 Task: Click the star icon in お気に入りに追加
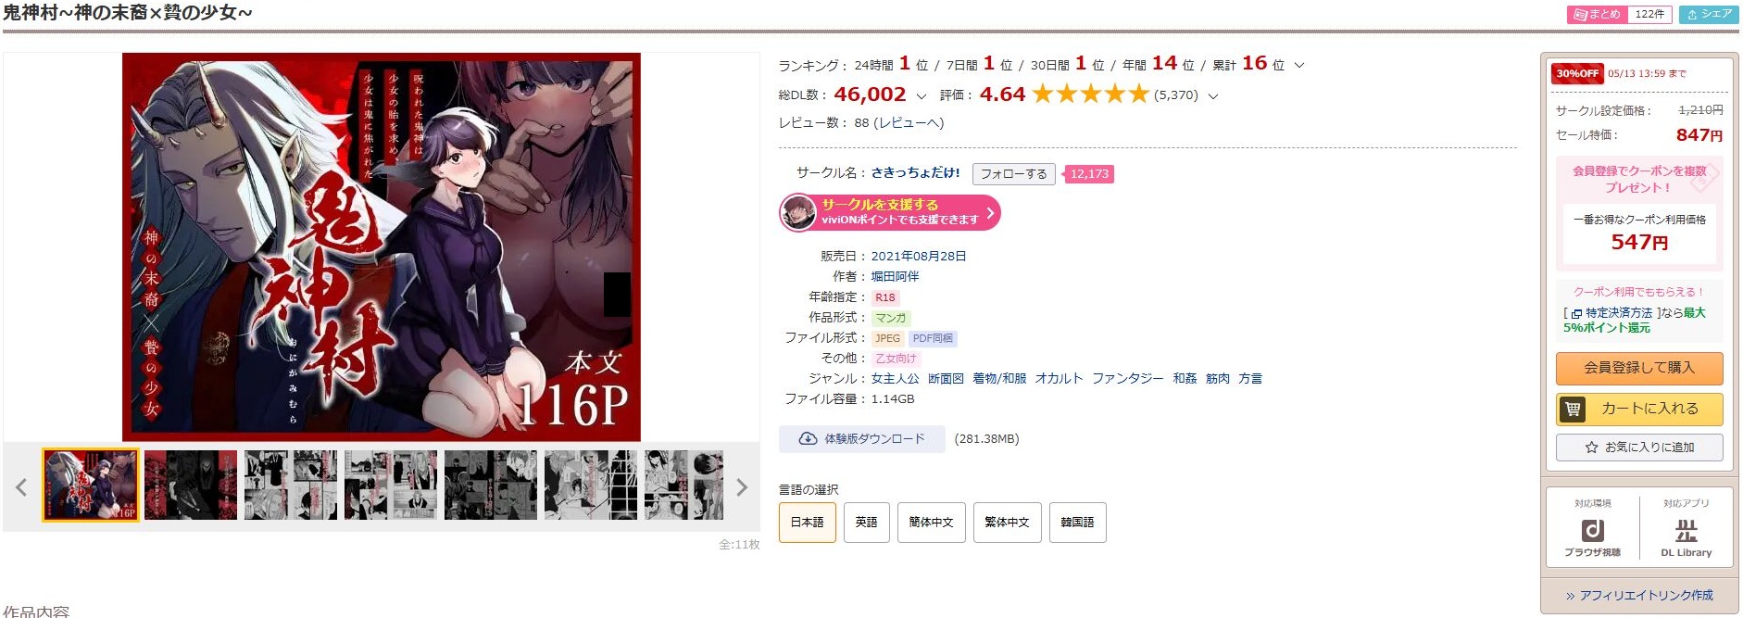(x=1591, y=448)
